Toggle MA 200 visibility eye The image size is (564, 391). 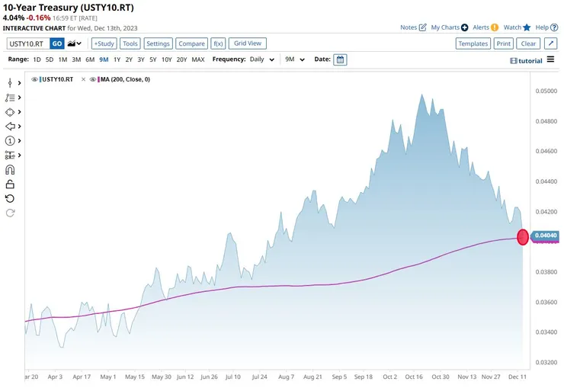pyautogui.click(x=92, y=79)
